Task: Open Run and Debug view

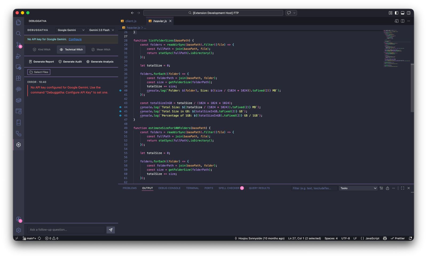Action: point(18,56)
